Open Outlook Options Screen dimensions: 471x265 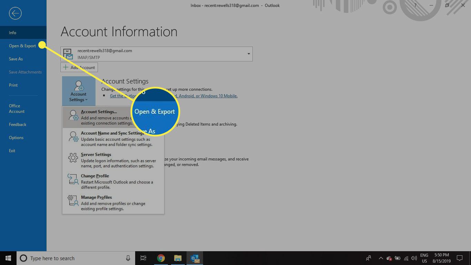click(23, 137)
